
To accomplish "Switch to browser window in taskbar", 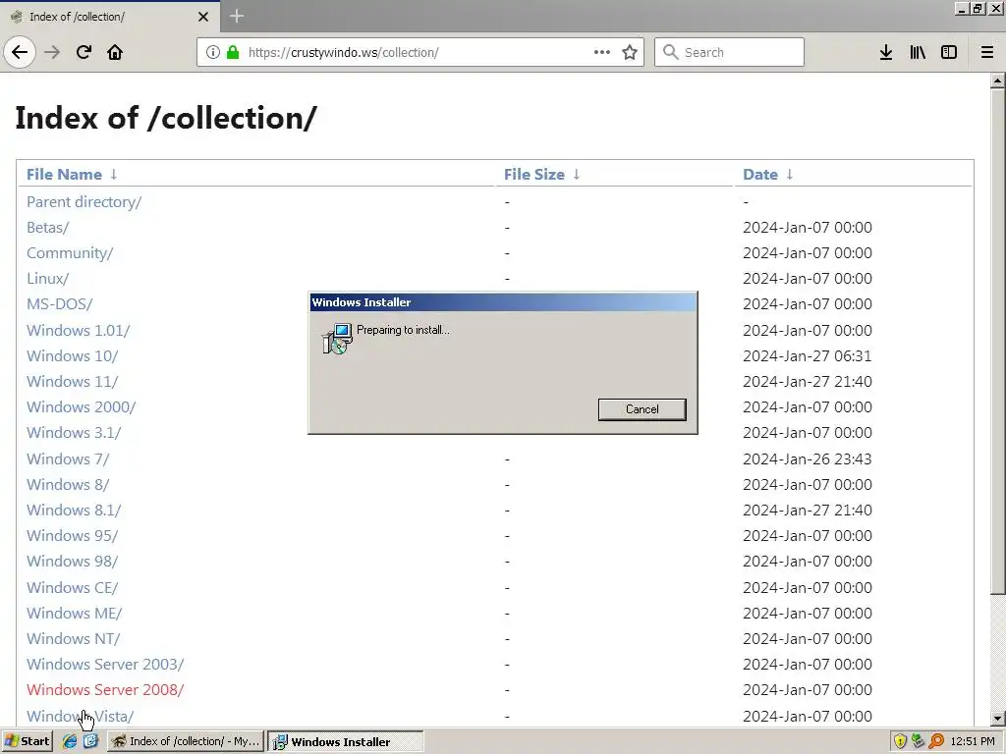I will 186,741.
